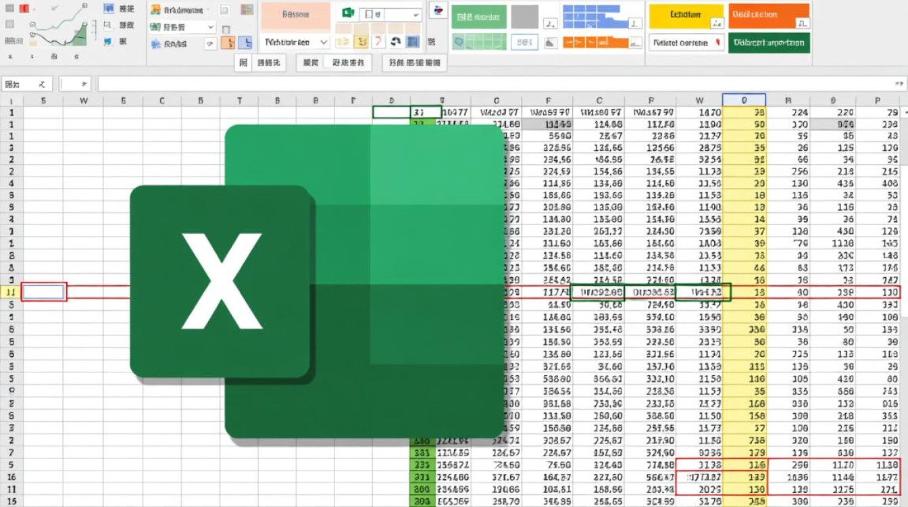
Task: Choose the yellow cell style swatch
Action: pyautogui.click(x=685, y=15)
